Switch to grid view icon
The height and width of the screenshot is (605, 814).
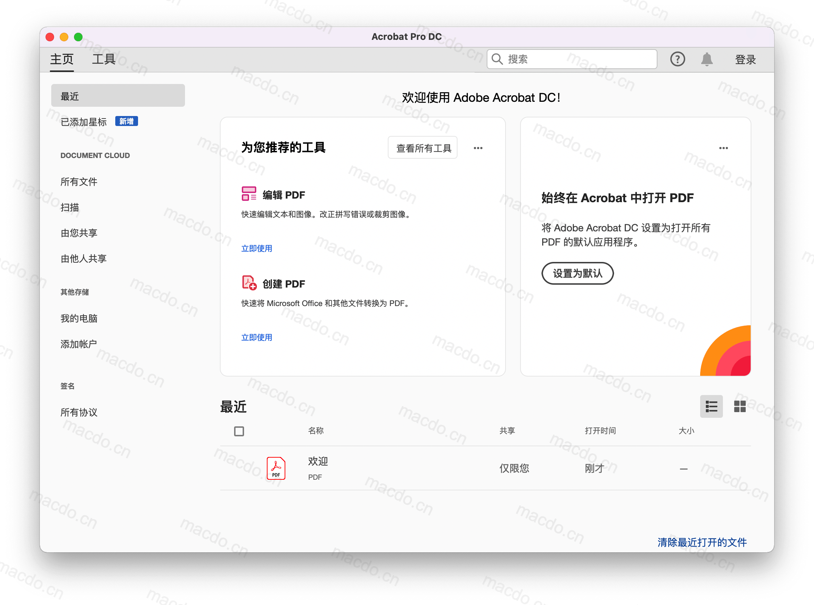740,406
